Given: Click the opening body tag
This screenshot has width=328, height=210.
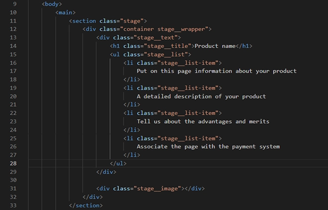Looking at the screenshot, I should point(52,4).
